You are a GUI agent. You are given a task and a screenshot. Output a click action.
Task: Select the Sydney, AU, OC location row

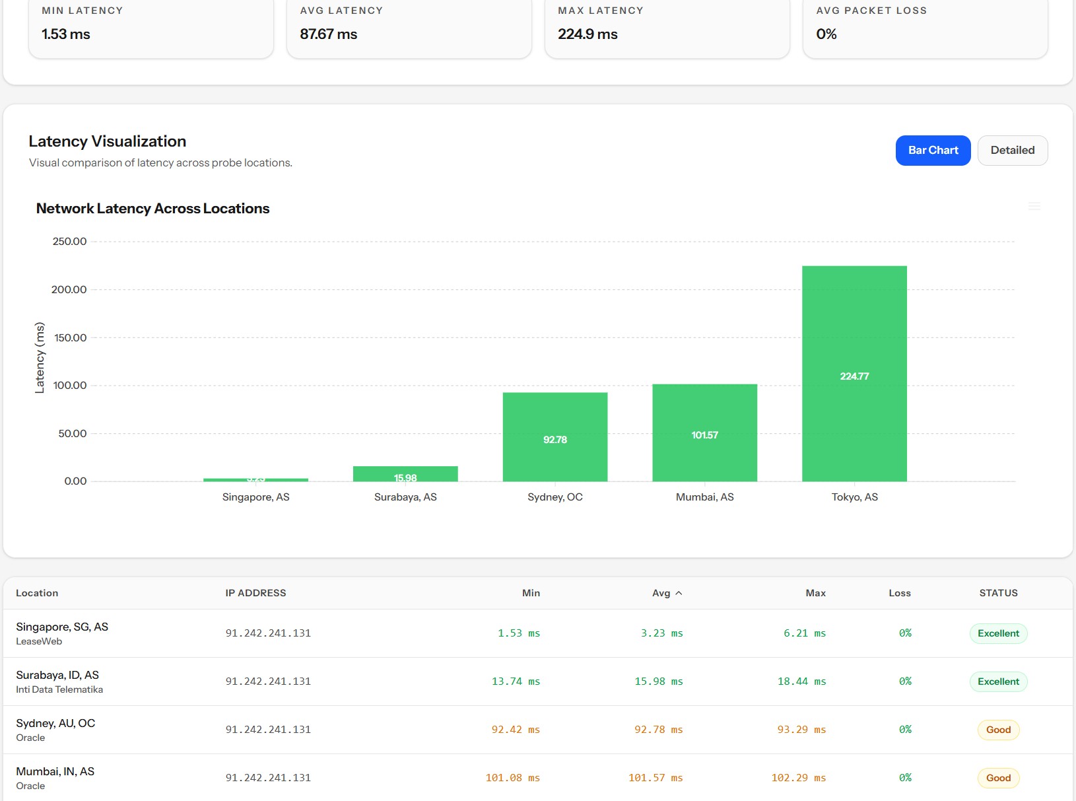click(538, 730)
